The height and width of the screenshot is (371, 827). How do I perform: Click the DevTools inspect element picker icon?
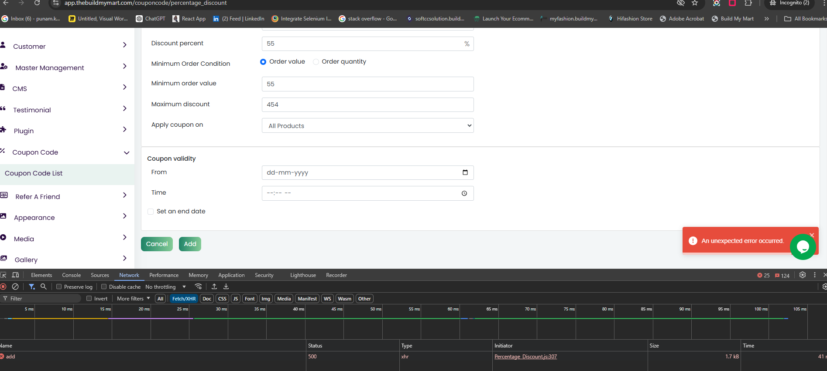coord(3,275)
